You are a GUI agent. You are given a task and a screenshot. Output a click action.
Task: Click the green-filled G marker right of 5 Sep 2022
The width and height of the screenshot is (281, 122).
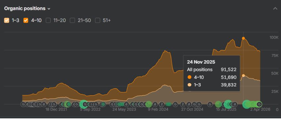[103, 104]
